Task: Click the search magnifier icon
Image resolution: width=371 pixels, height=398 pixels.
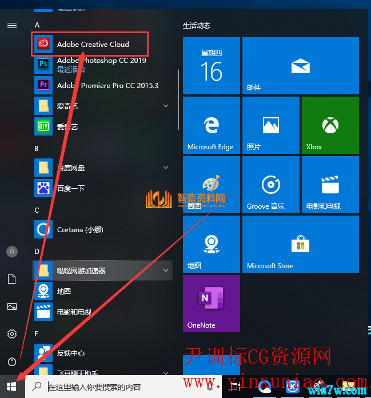Action: [37, 387]
